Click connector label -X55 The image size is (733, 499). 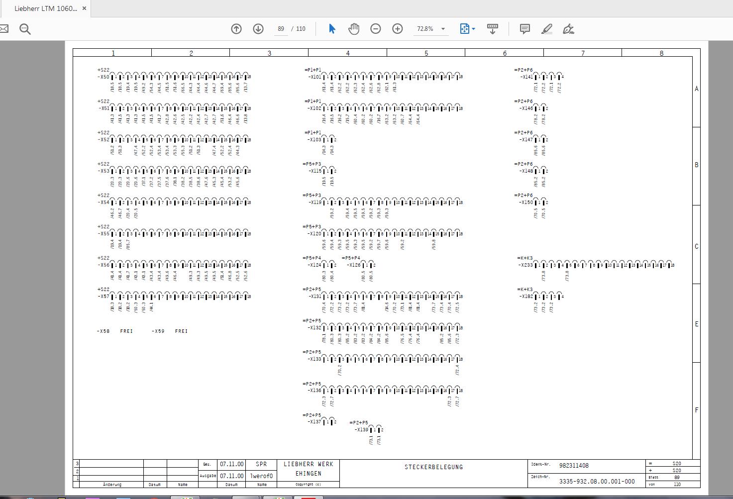(103, 234)
